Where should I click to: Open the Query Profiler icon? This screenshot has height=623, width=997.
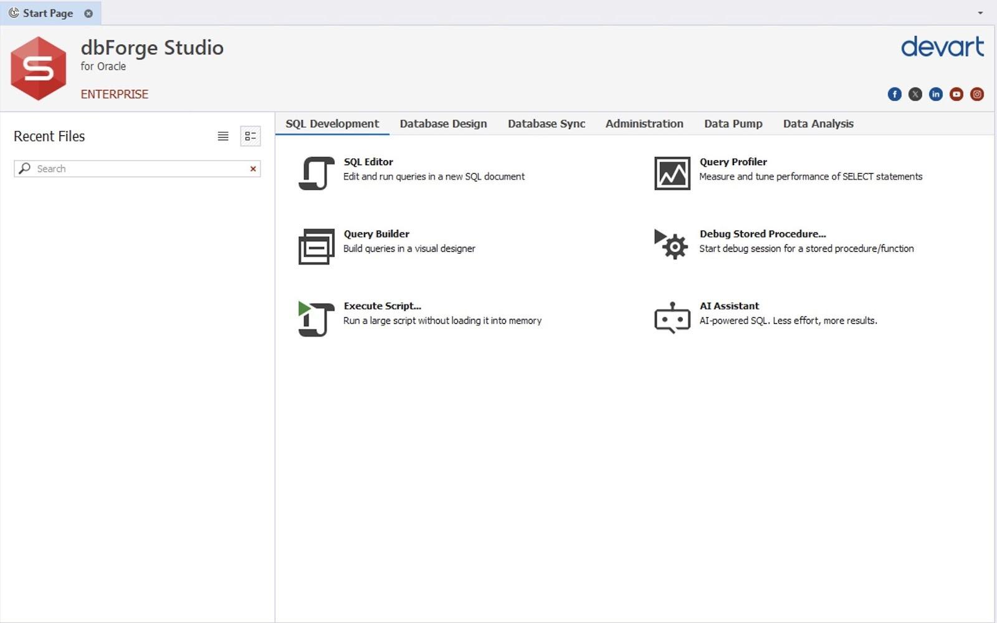click(672, 173)
